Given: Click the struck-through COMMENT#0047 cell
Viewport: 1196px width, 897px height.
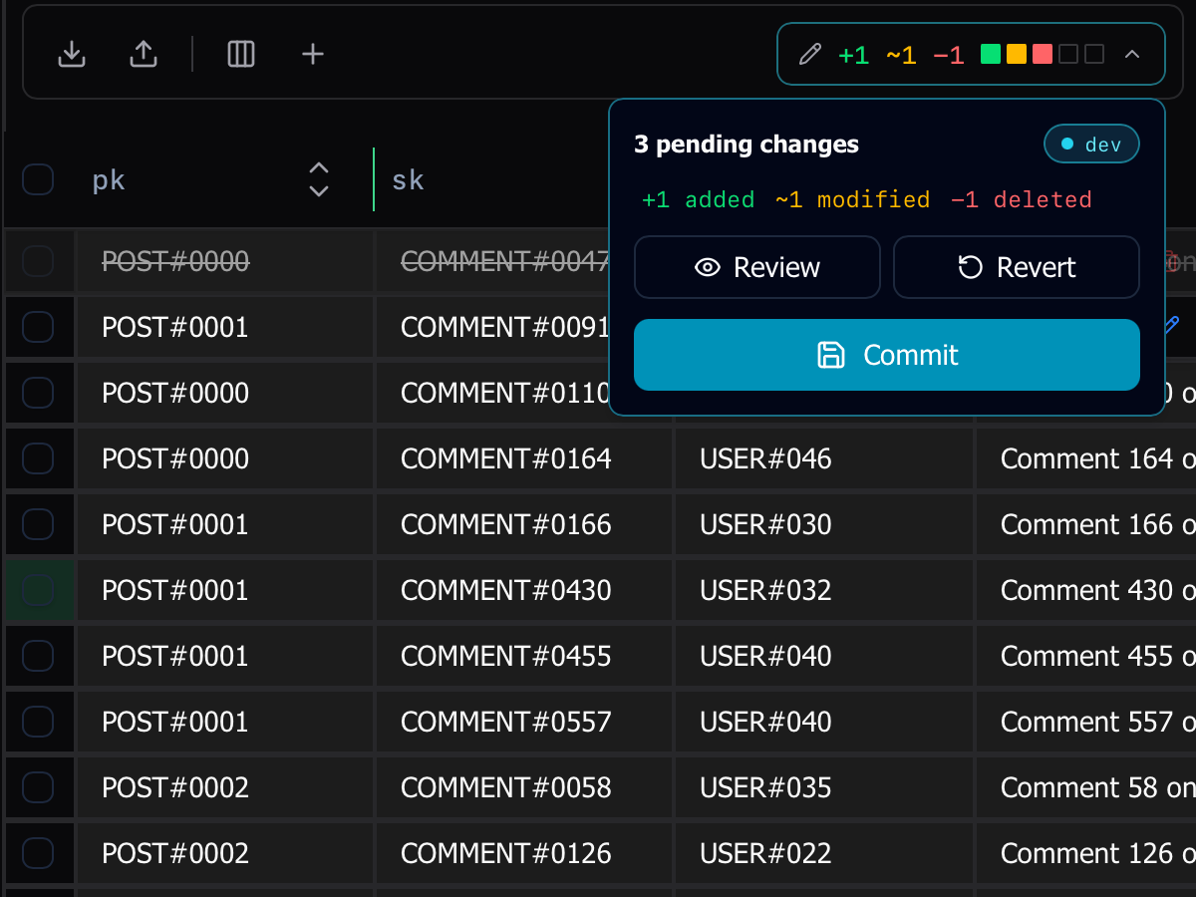Looking at the screenshot, I should 492,261.
